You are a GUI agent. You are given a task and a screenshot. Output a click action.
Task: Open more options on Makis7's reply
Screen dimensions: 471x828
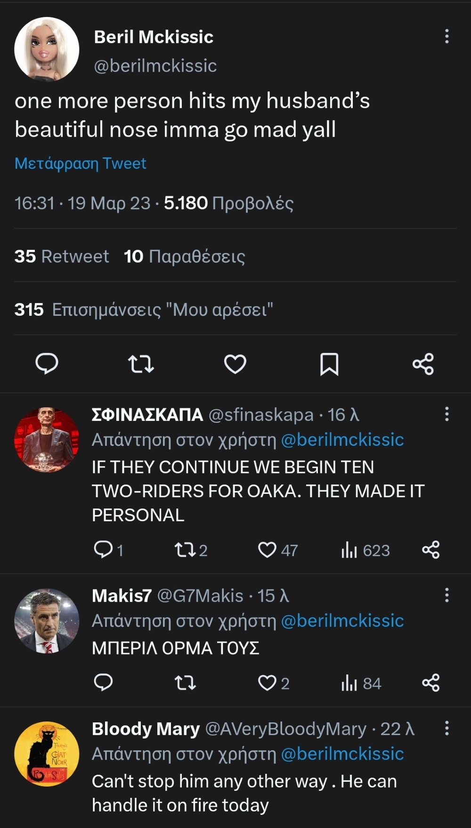[447, 595]
